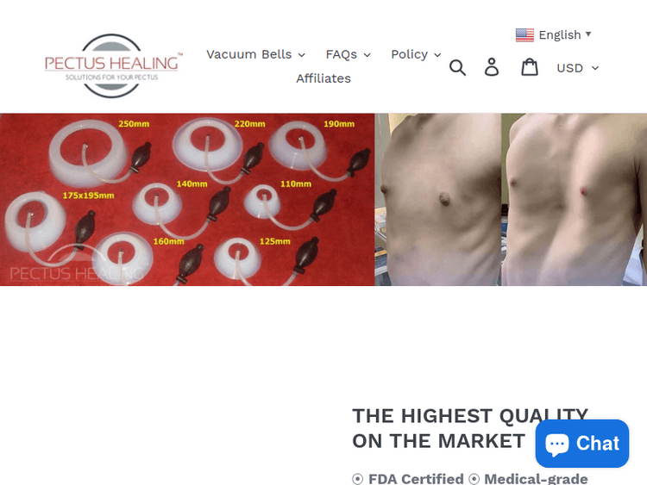
Task: Open the account login person icon
Action: [492, 67]
